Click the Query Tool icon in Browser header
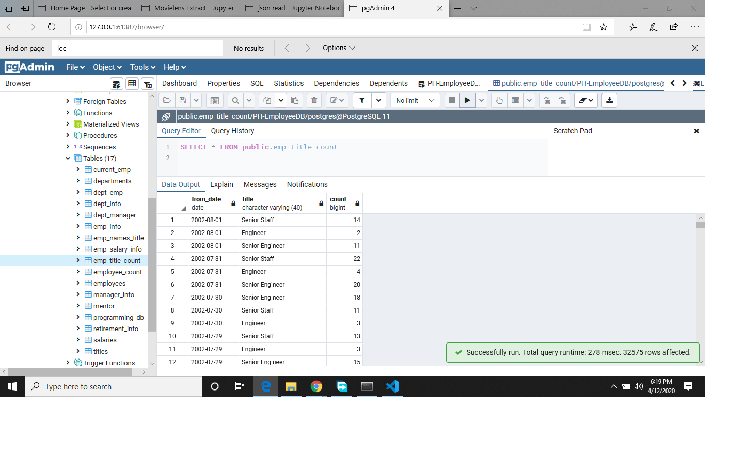Screen dimensions: 745x468 117,84
